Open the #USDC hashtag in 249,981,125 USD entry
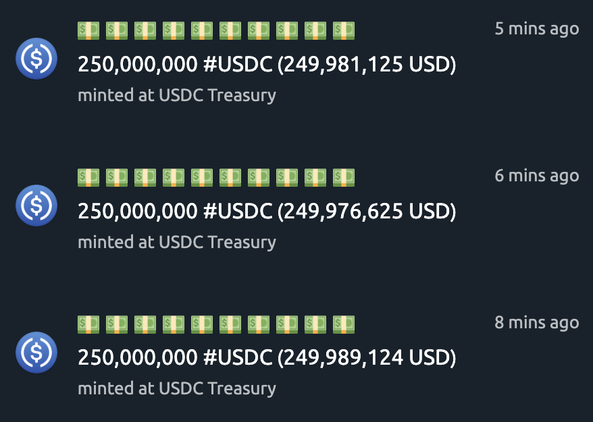 tap(238, 64)
